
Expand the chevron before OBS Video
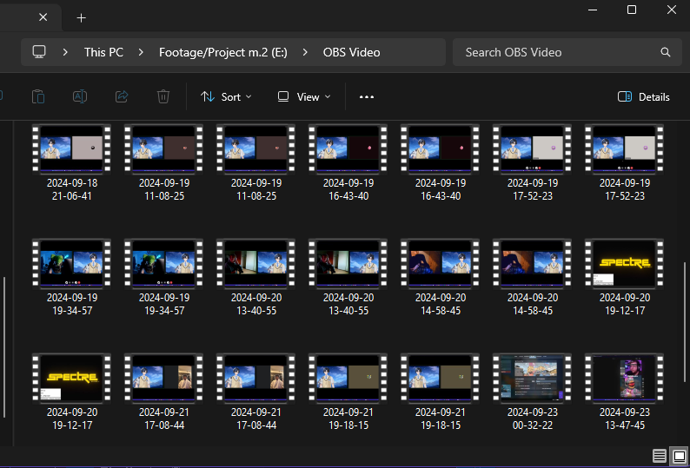[305, 52]
